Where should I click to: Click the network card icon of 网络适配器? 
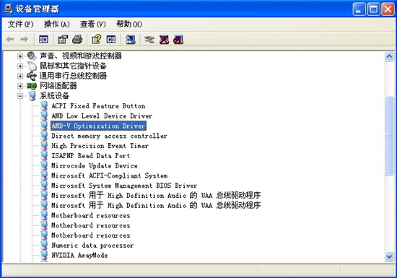click(32, 86)
